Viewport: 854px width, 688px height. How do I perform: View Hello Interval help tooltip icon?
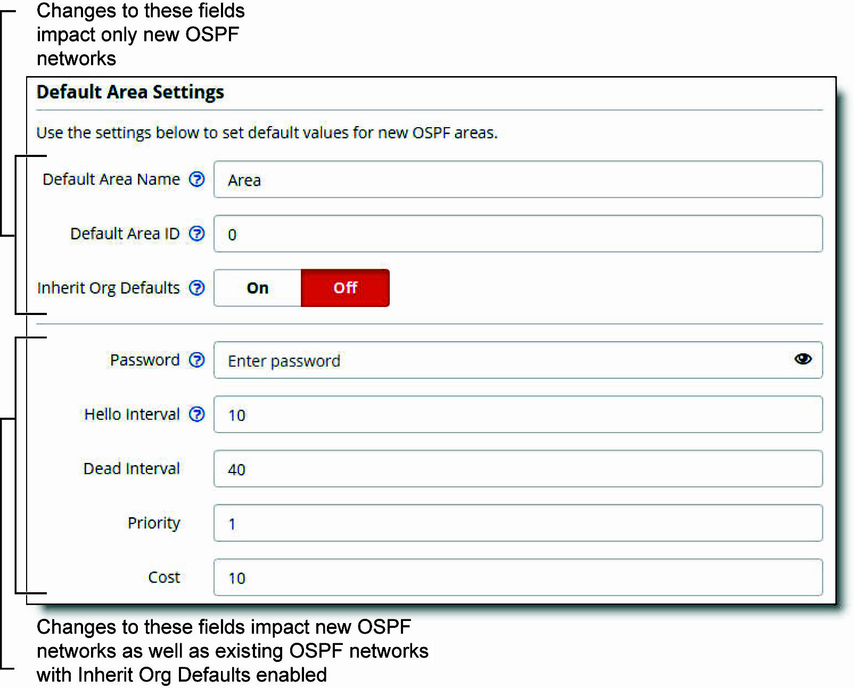click(197, 415)
